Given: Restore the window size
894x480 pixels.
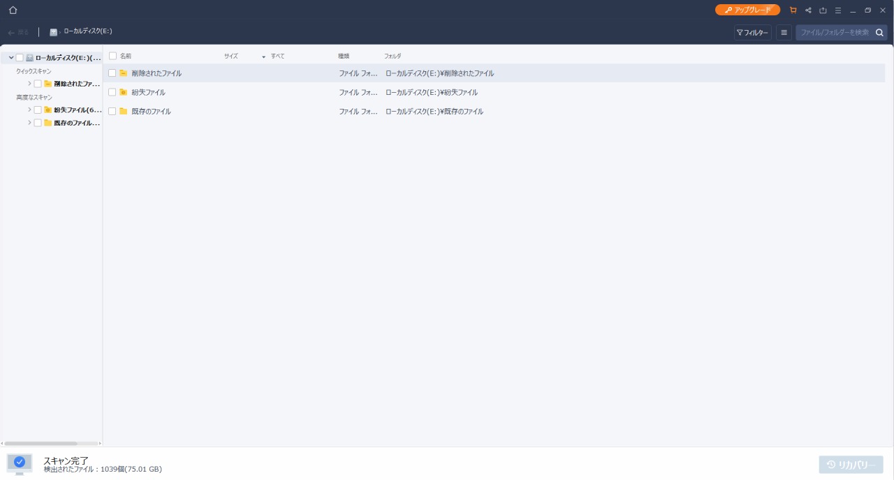Looking at the screenshot, I should (867, 10).
